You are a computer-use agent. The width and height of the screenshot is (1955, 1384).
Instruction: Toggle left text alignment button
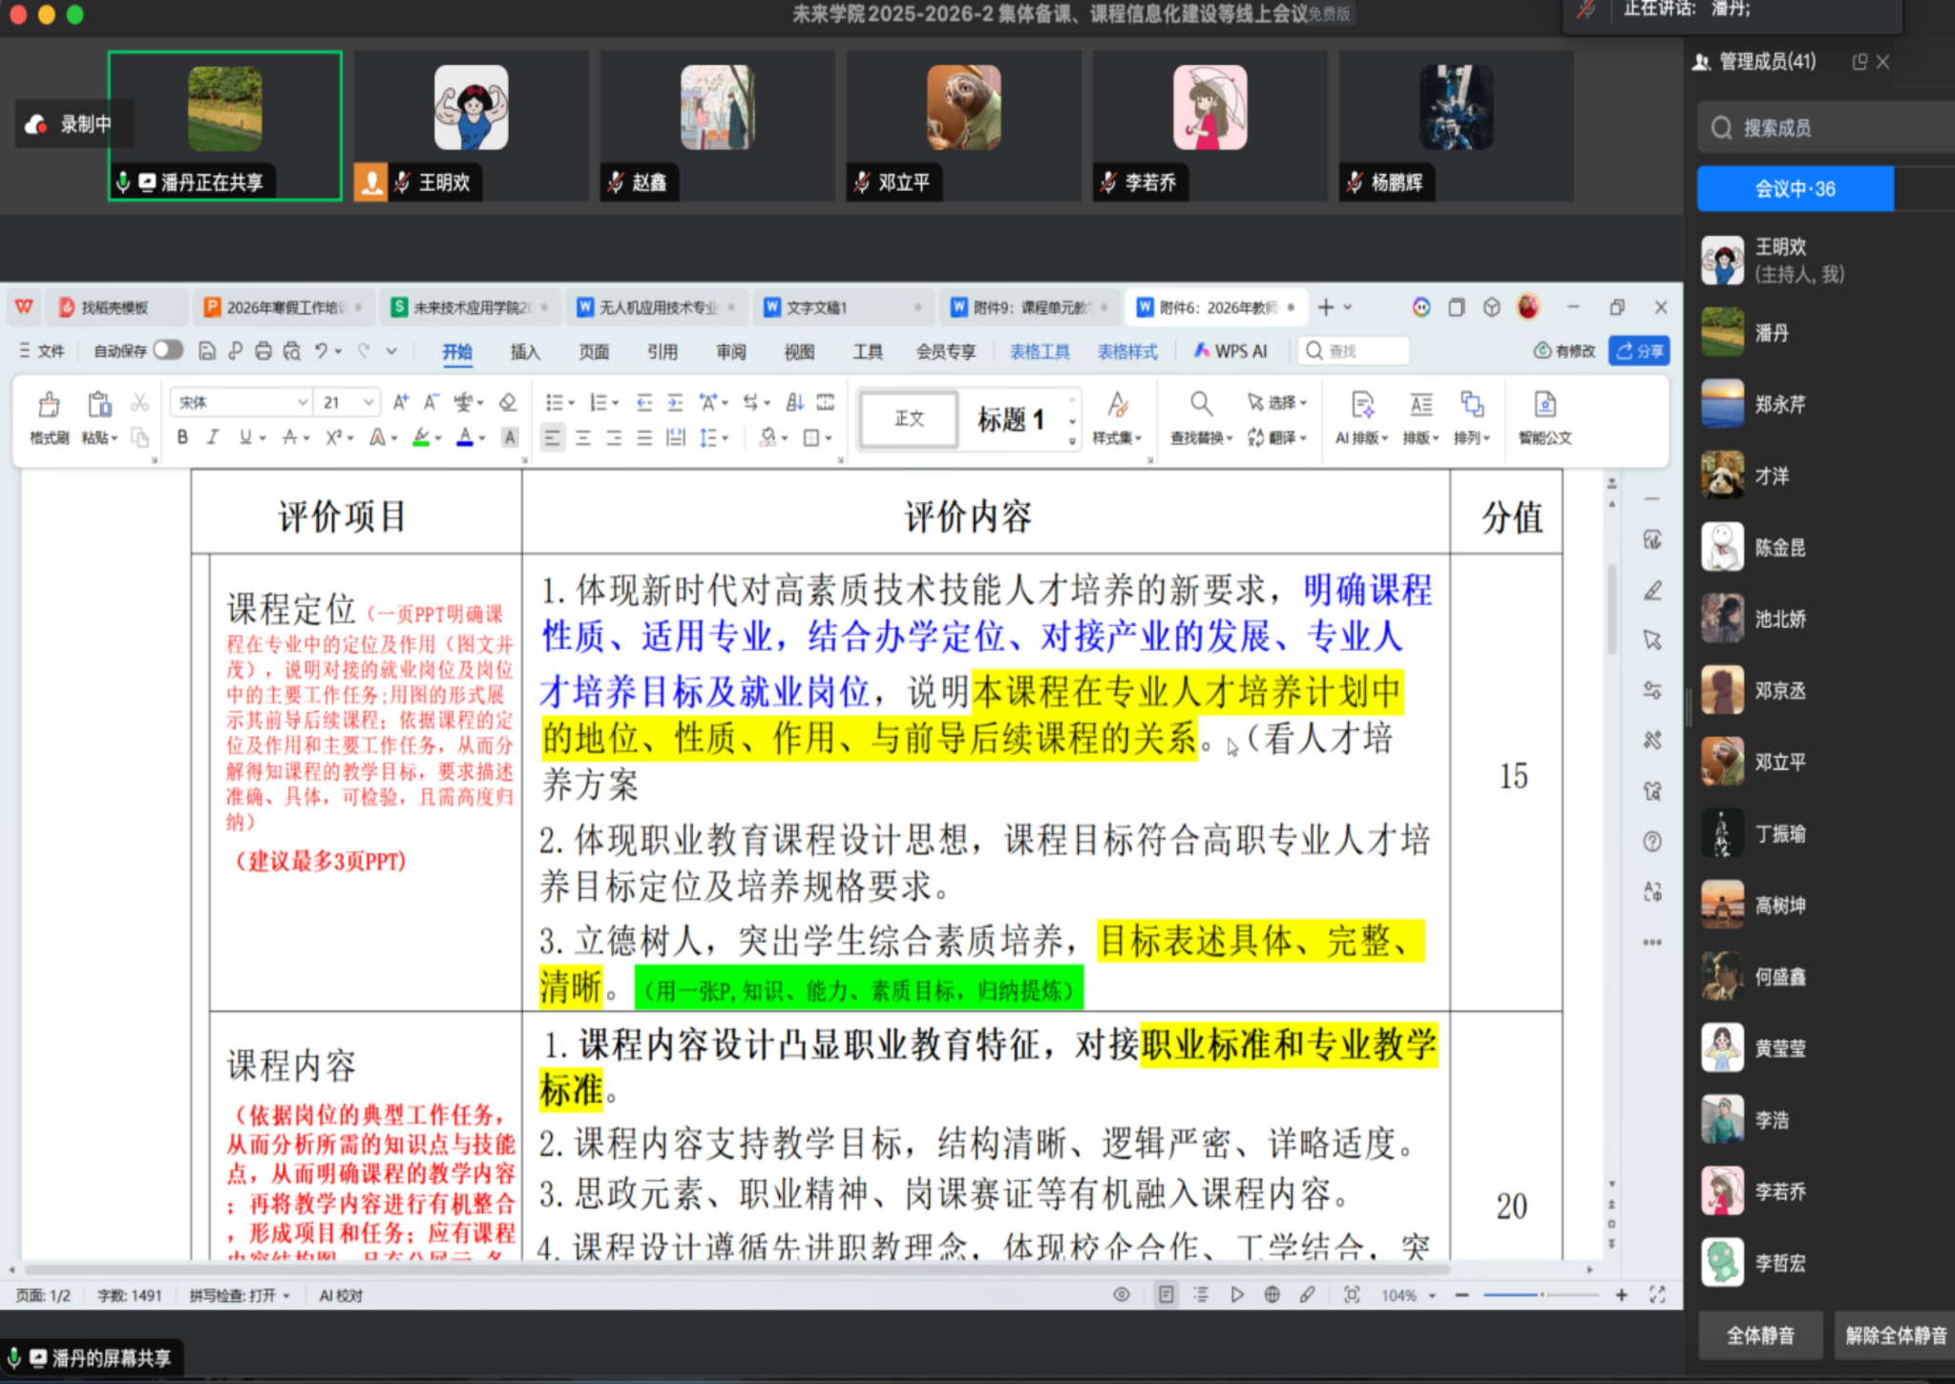tap(552, 438)
